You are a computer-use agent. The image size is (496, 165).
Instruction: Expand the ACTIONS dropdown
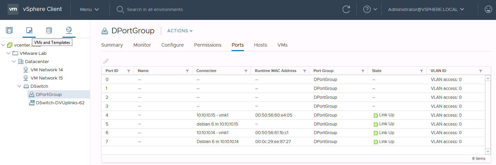(180, 31)
